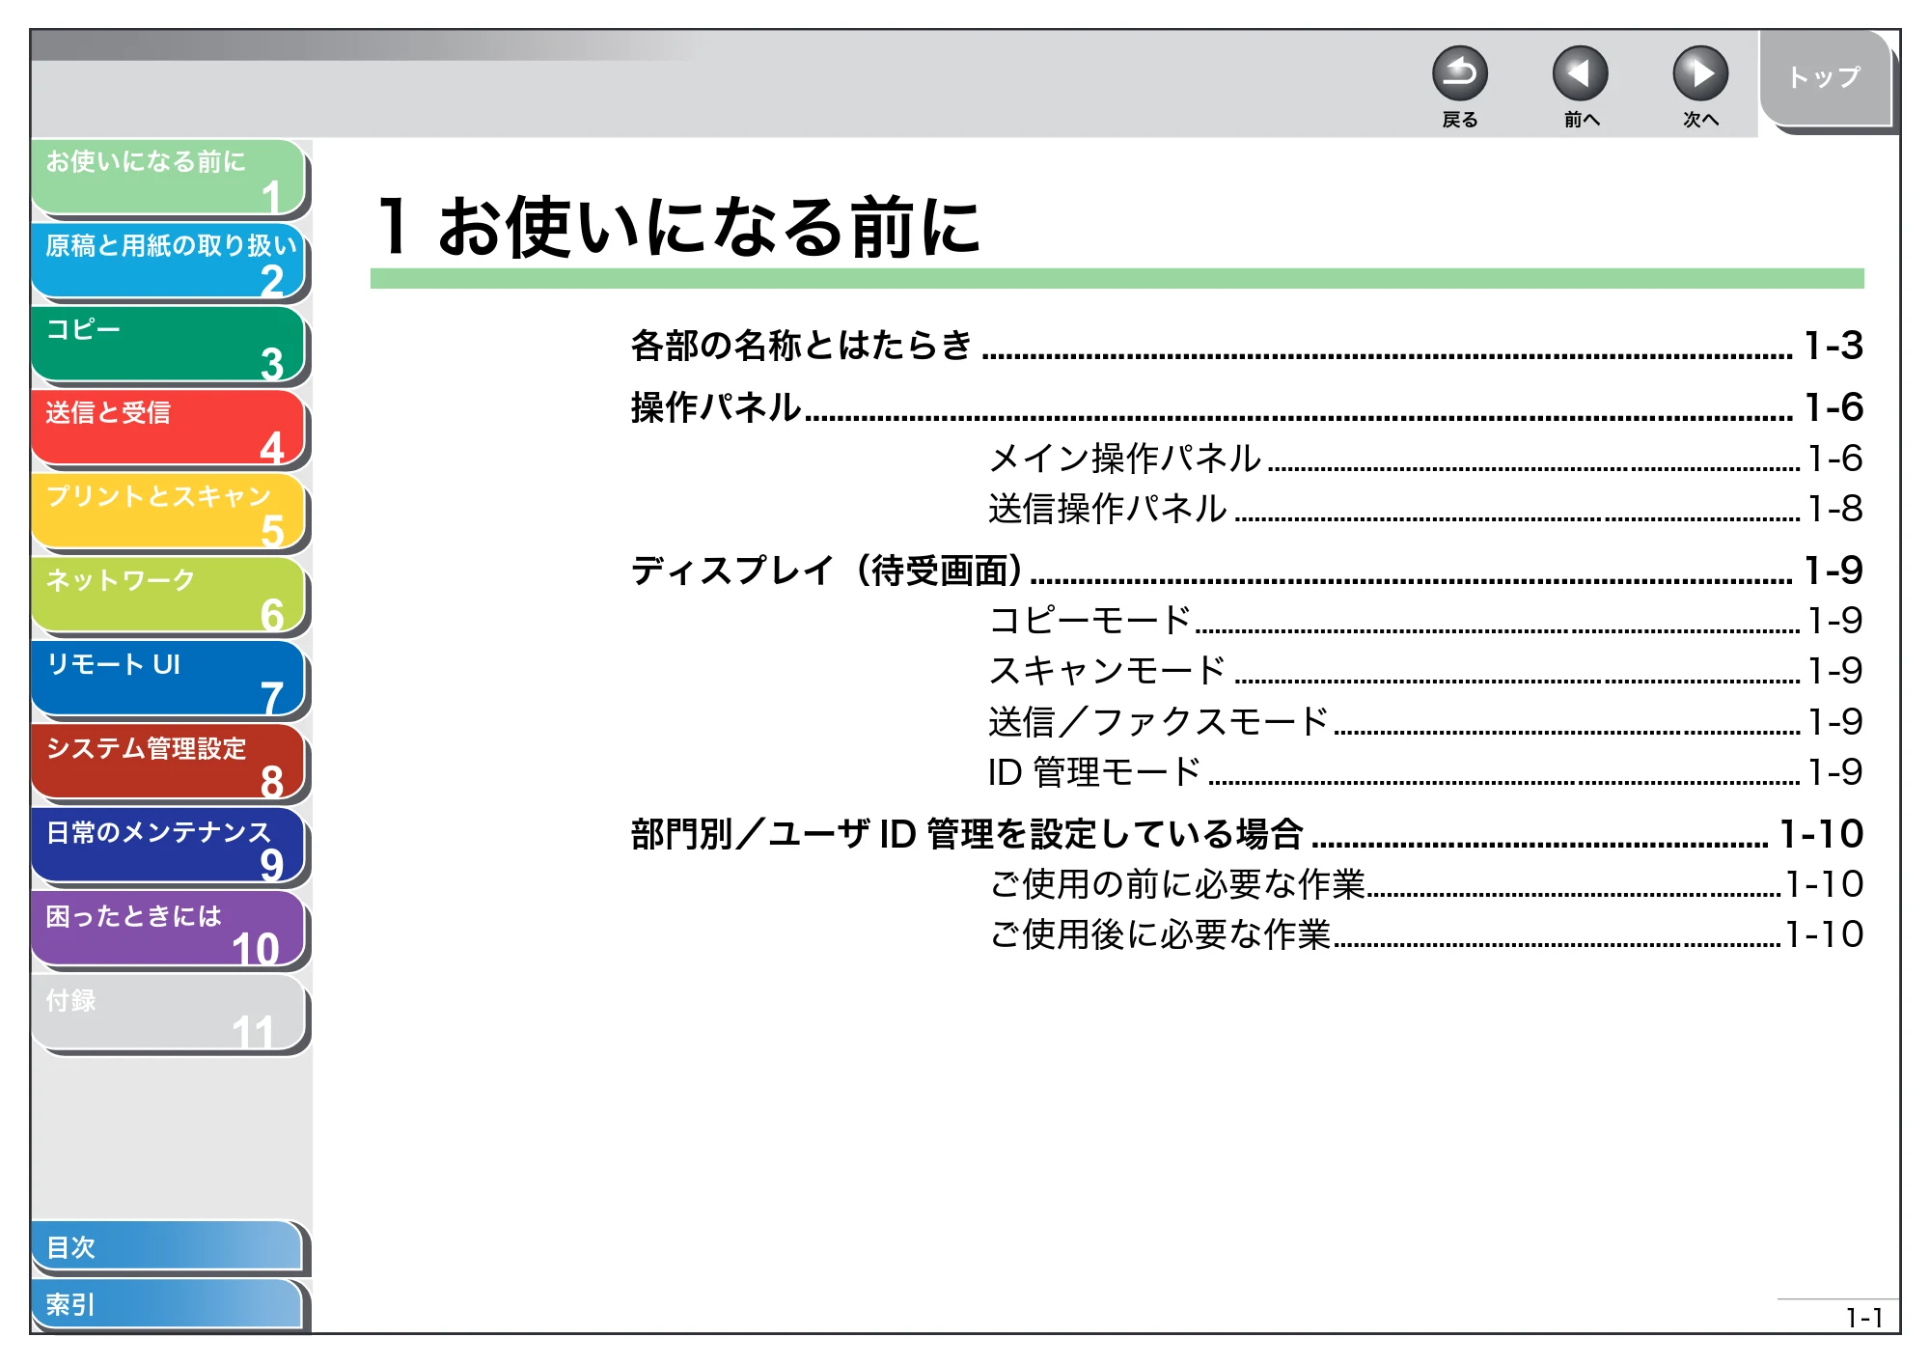Follow ご使用の前に必要な作業 entry
Viewport: 1930px width, 1365px height.
(1426, 884)
